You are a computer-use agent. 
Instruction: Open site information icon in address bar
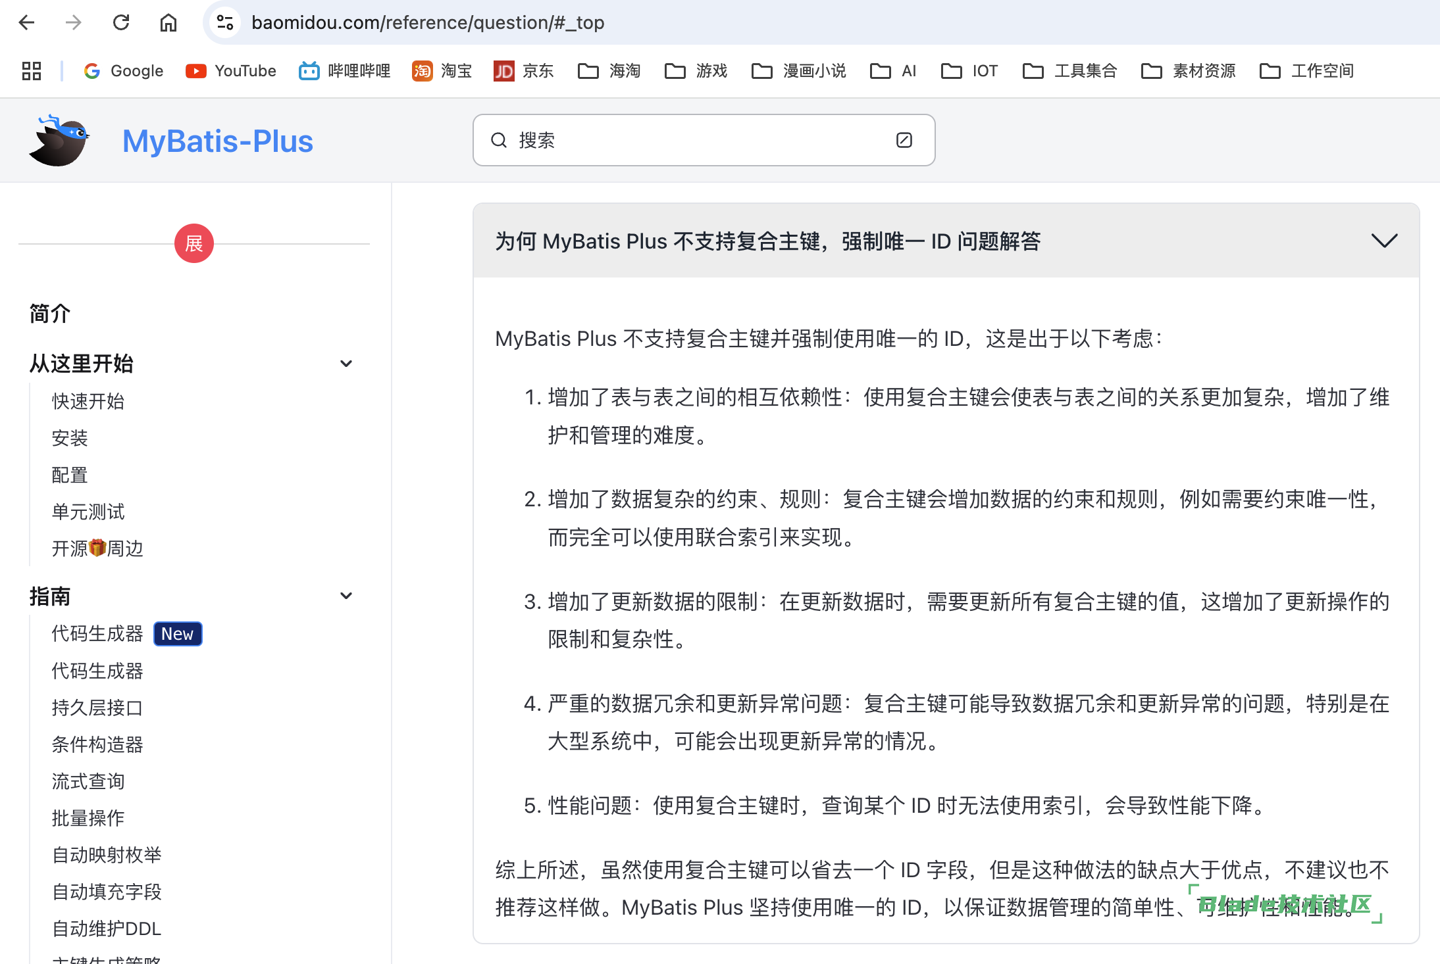pyautogui.click(x=225, y=23)
